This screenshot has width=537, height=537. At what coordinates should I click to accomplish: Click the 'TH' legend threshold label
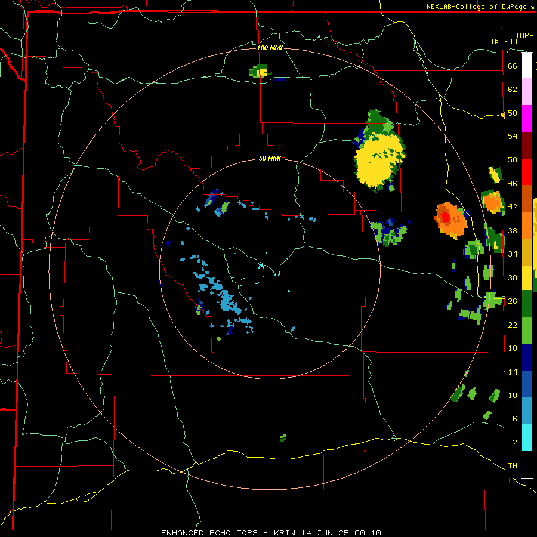(x=513, y=466)
